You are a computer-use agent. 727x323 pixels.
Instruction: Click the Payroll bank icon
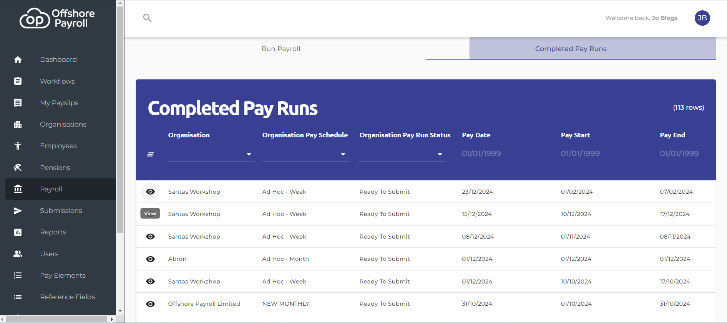tap(18, 189)
